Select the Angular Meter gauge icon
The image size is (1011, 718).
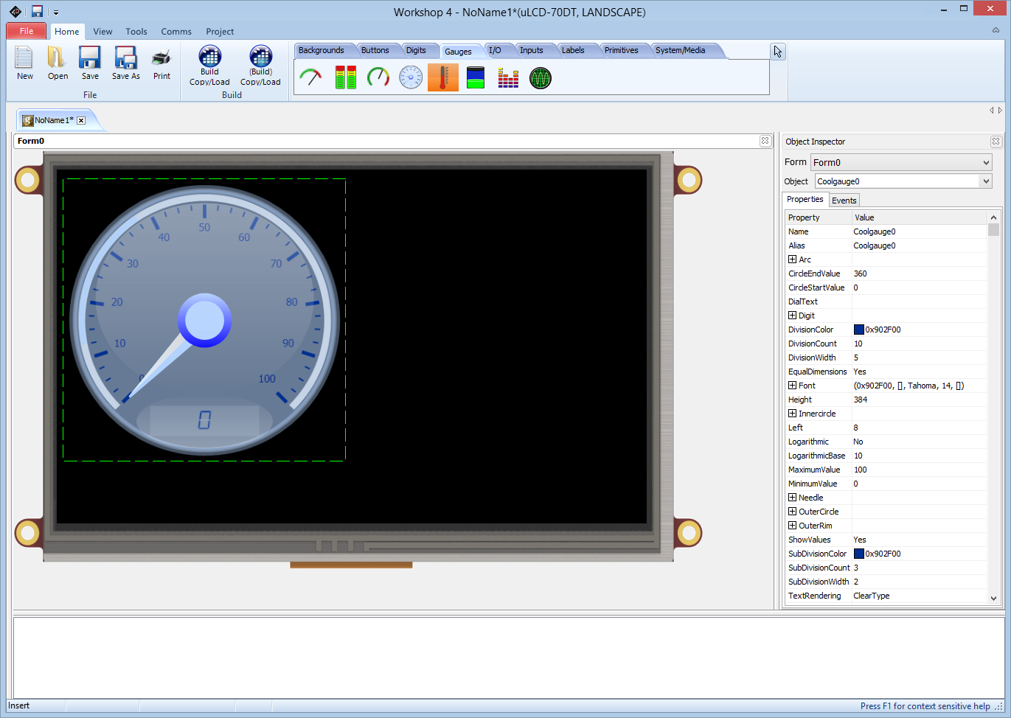[311, 77]
